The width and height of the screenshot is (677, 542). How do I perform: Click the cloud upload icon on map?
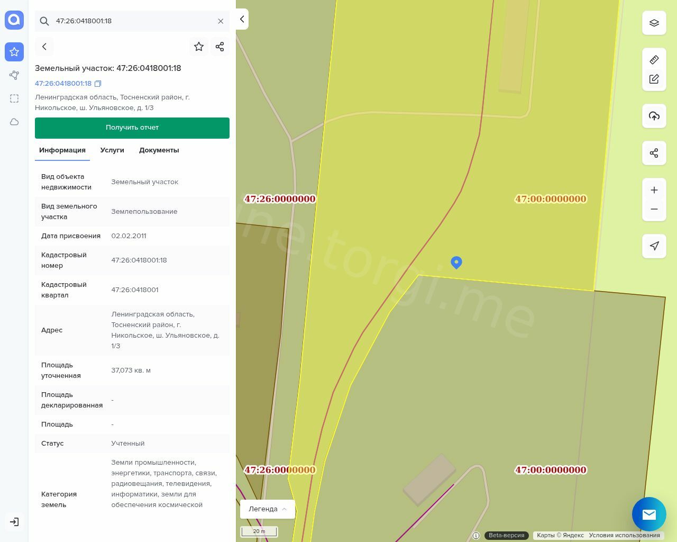tap(654, 116)
